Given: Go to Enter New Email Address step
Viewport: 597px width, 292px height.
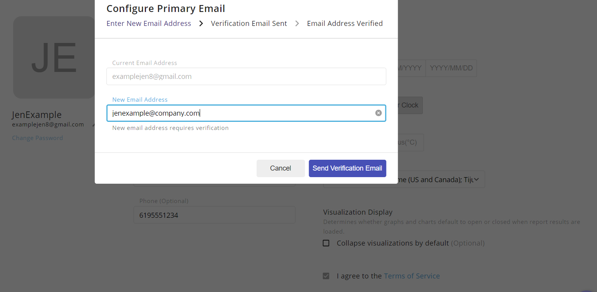Looking at the screenshot, I should click(x=149, y=24).
